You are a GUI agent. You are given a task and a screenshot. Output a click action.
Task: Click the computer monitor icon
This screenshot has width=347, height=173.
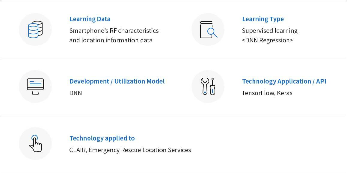35,86
